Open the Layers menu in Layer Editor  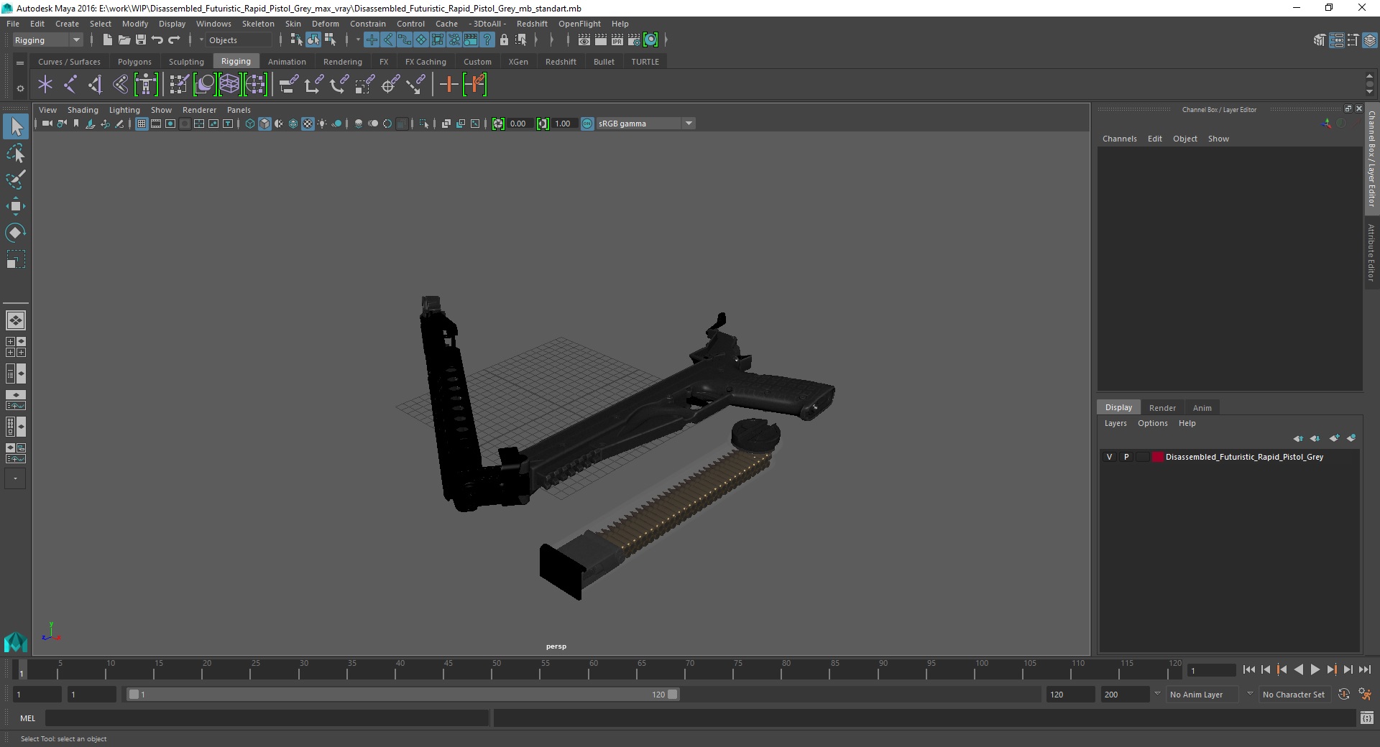1115,423
